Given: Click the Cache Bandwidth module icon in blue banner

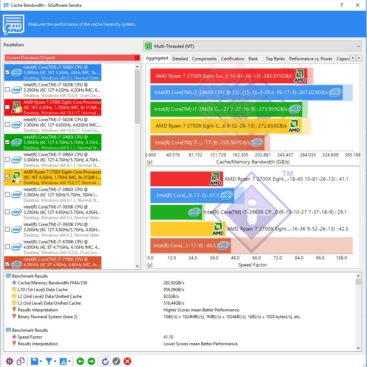Looking at the screenshot, I should tap(14, 25).
